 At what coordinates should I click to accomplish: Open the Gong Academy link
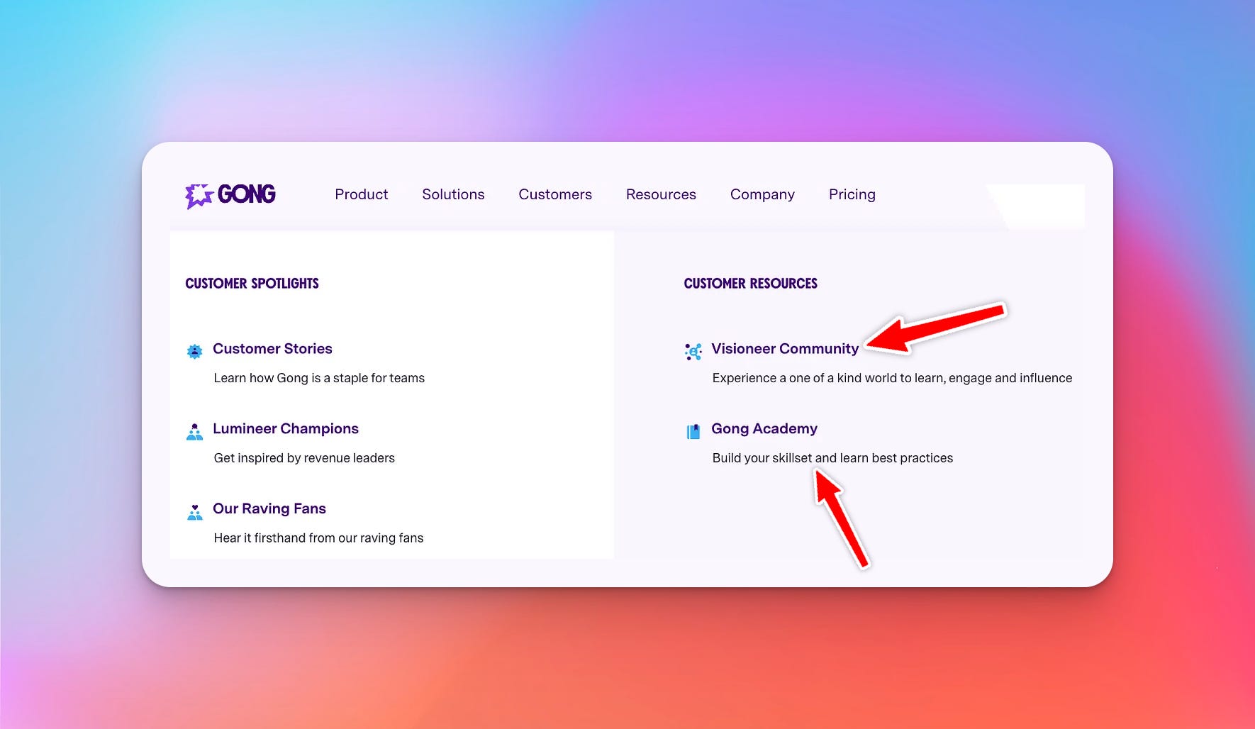(764, 429)
